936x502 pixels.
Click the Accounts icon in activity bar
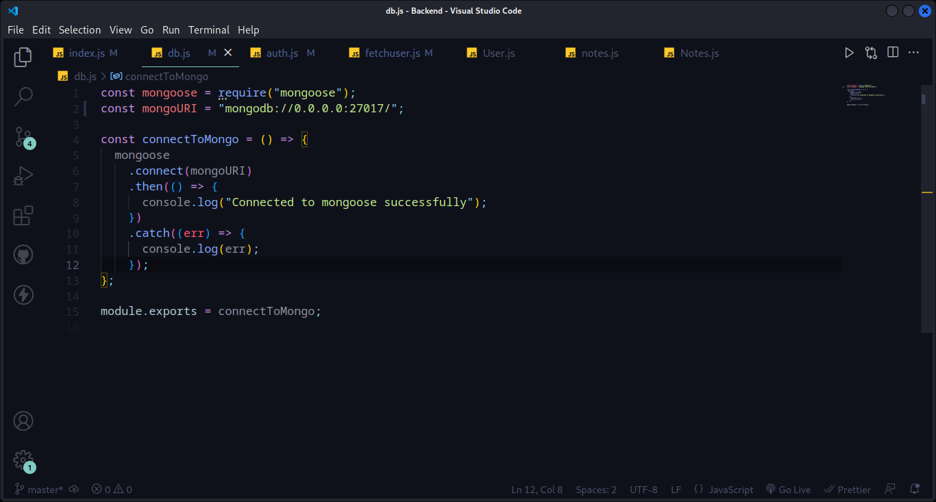(23, 421)
